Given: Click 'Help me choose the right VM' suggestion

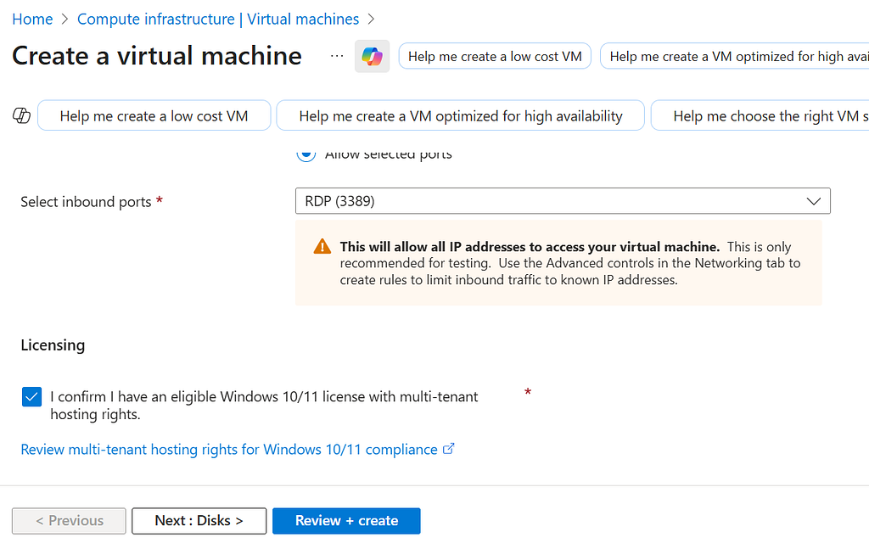Looking at the screenshot, I should click(760, 115).
